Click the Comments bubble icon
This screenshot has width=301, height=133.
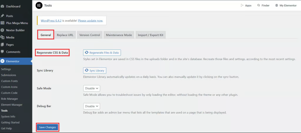click(3, 52)
